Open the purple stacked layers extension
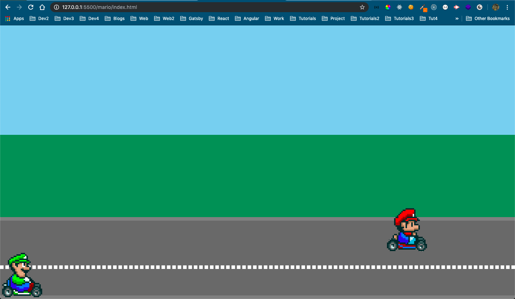This screenshot has height=299, width=515. 468,7
